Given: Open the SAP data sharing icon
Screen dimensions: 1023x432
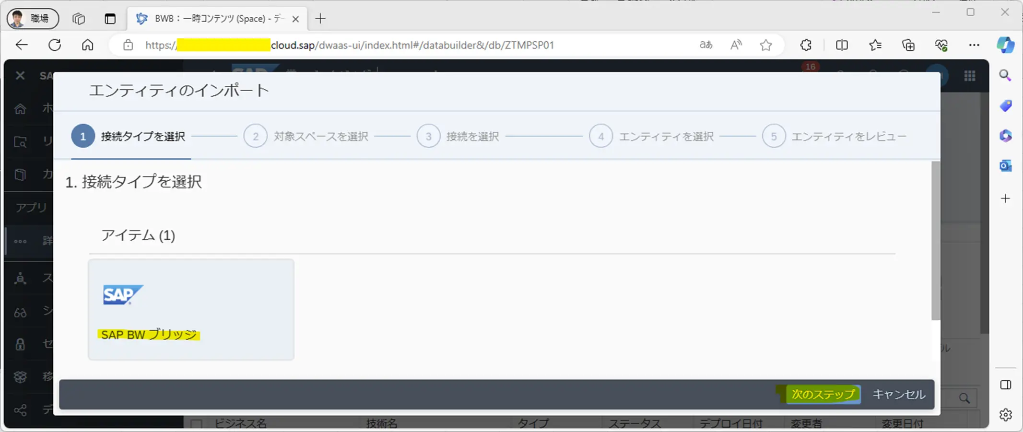Looking at the screenshot, I should tap(20, 410).
